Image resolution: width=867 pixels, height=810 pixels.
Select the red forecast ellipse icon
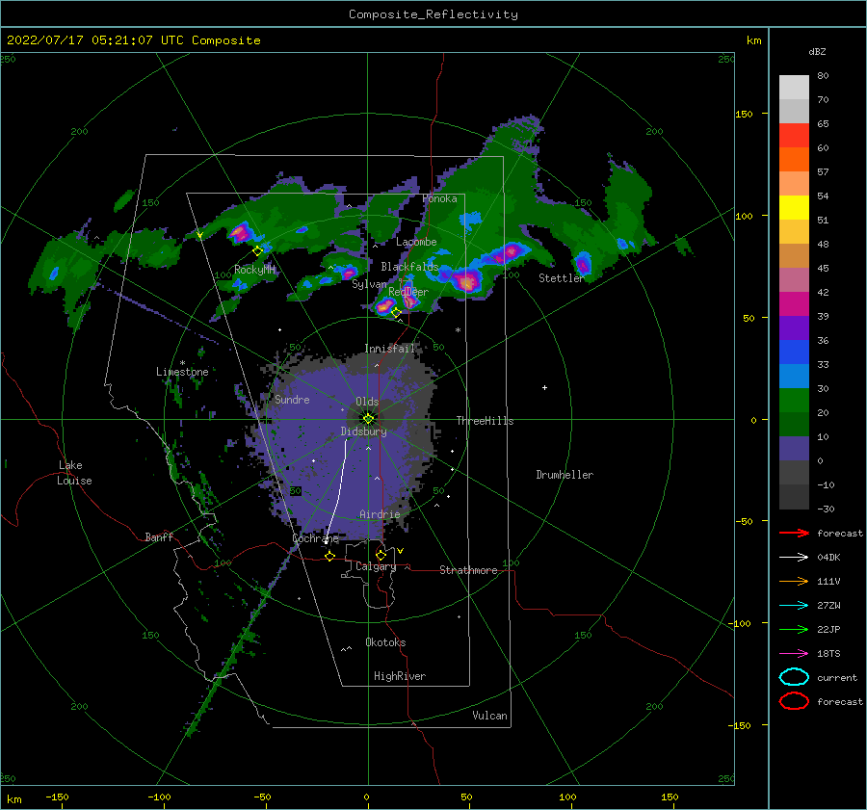(794, 701)
